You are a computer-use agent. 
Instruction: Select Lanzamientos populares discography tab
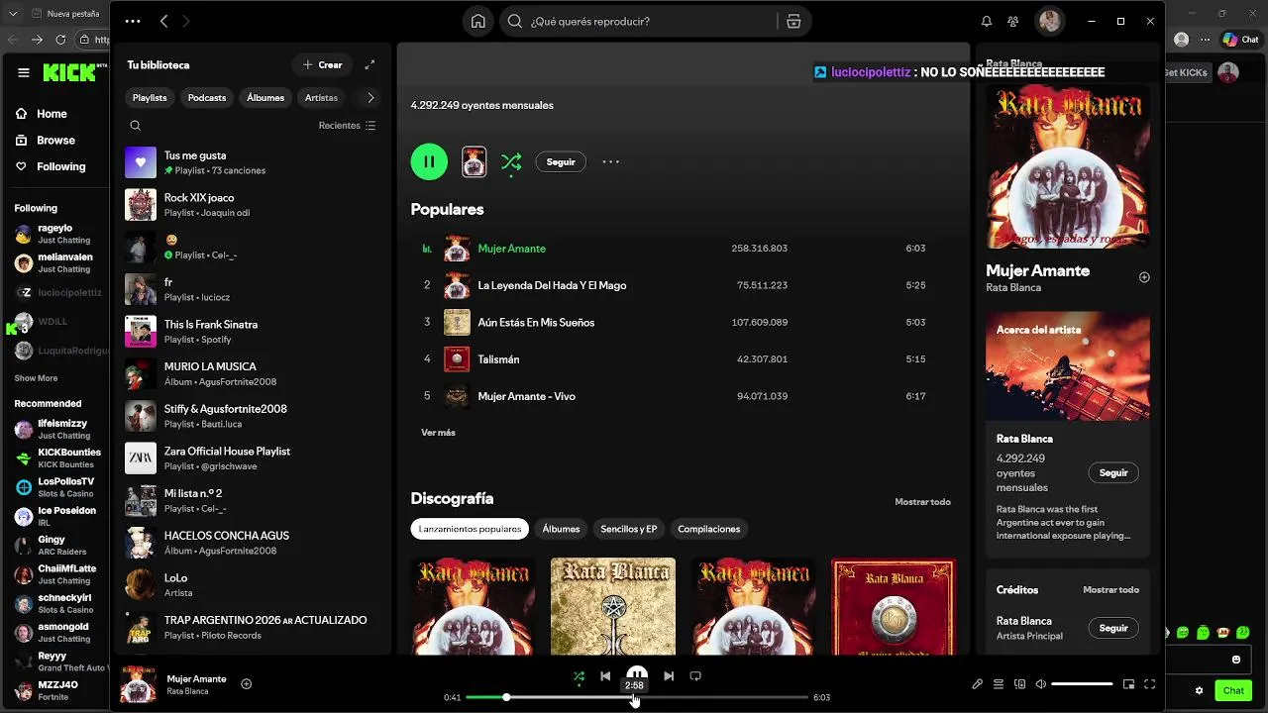click(x=470, y=529)
